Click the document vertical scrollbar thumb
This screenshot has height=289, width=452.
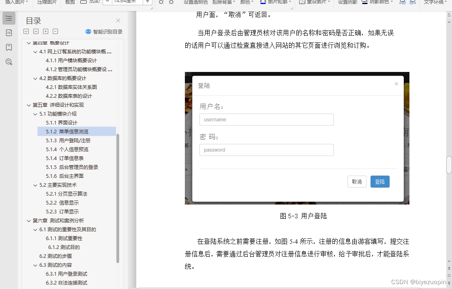pos(449,165)
